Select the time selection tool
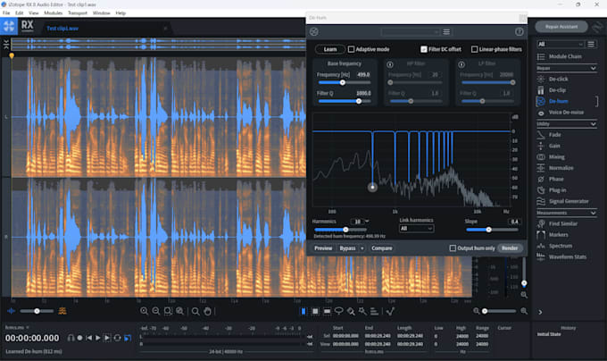 [x=303, y=311]
